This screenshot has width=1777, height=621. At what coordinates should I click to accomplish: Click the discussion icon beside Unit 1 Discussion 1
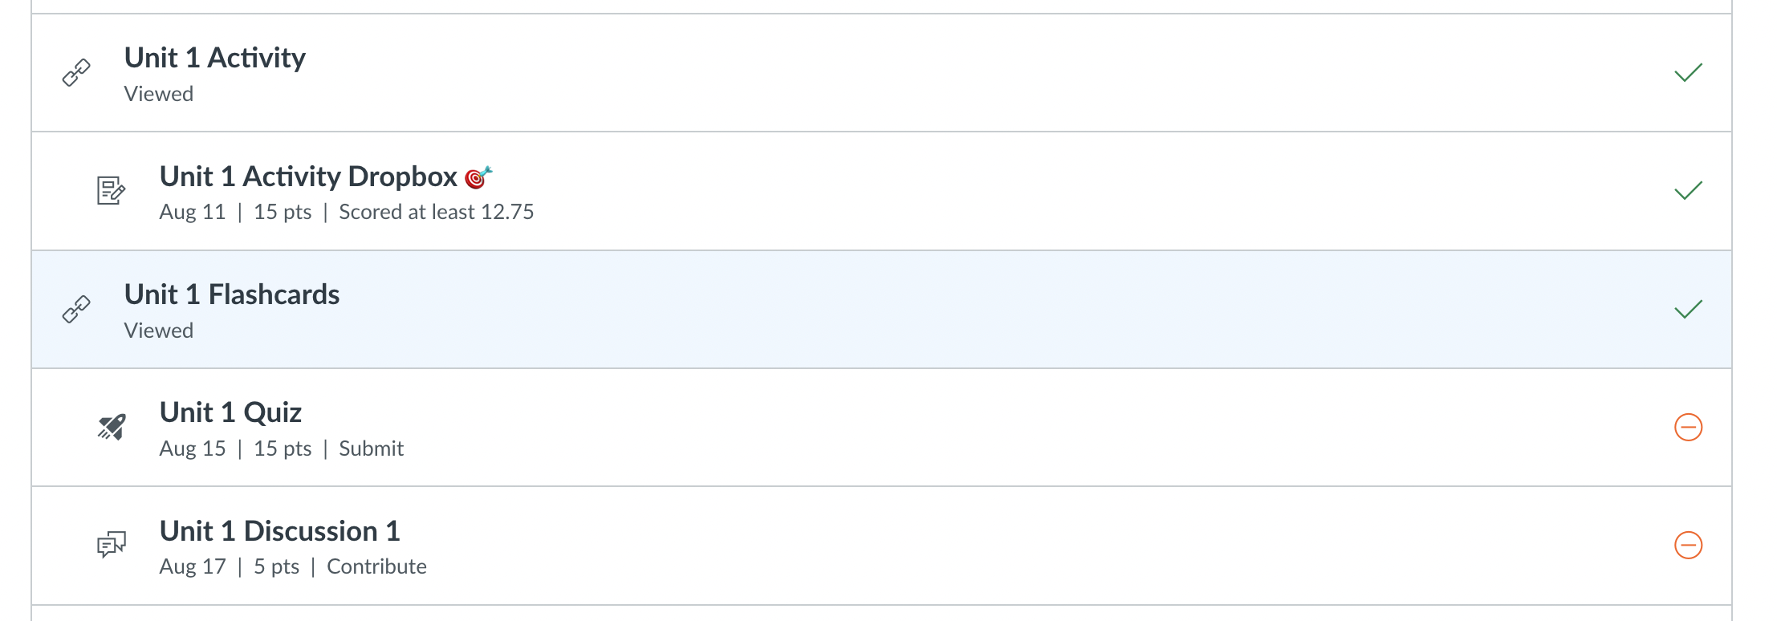pyautogui.click(x=112, y=546)
